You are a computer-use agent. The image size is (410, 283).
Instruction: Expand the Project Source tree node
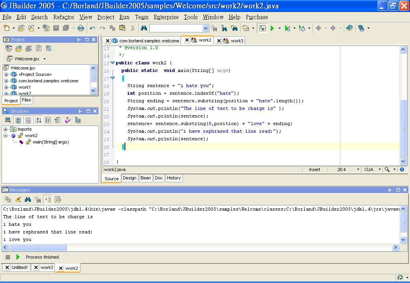pyautogui.click(x=6, y=74)
